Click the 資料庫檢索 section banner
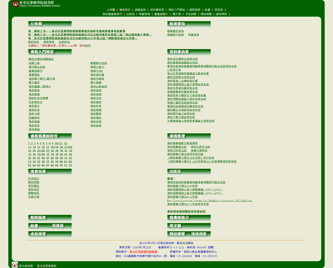The image size is (333, 268). (189, 52)
